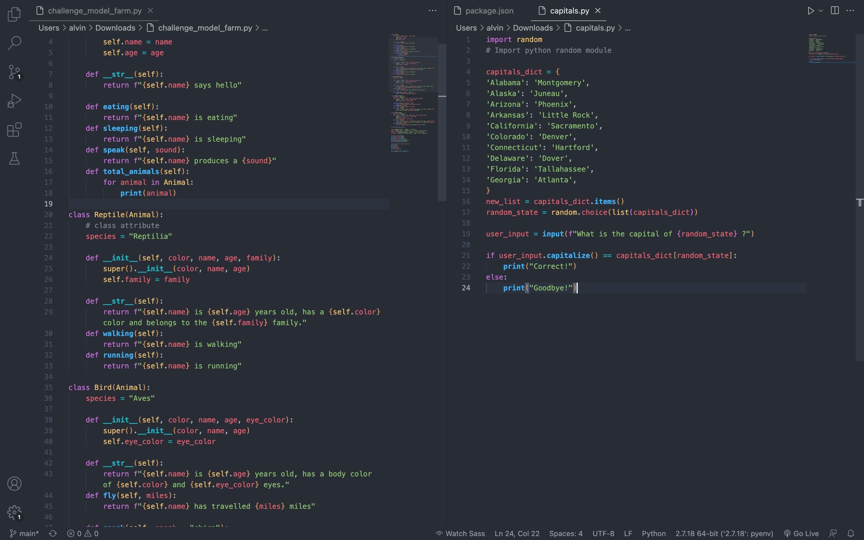Click the right editor minimap
864x540 pixels.
coord(831,48)
